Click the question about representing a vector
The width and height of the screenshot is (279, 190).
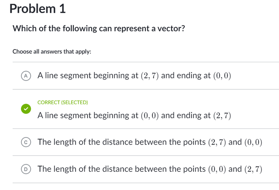coord(99,29)
